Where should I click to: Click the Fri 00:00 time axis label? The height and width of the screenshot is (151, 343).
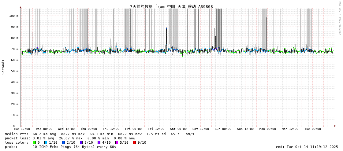point(133,129)
